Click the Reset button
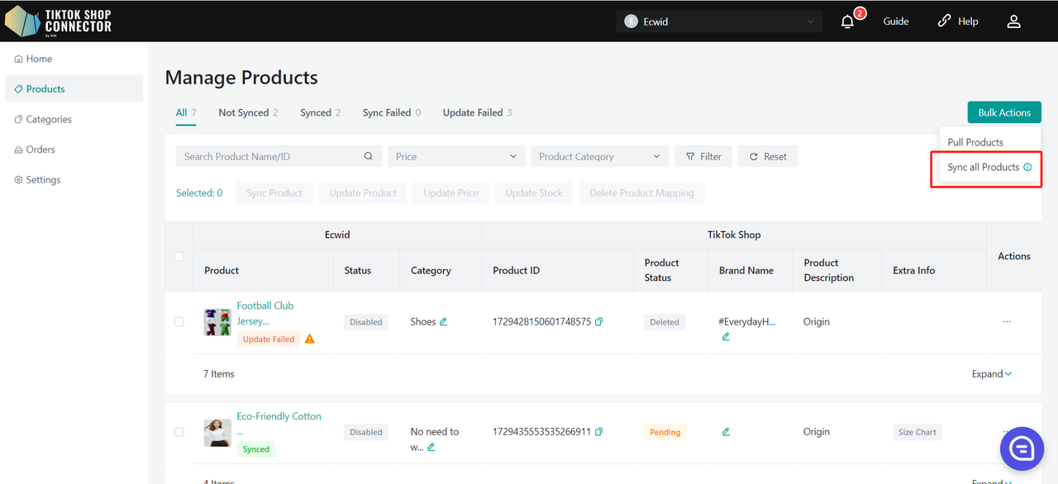 coord(768,156)
